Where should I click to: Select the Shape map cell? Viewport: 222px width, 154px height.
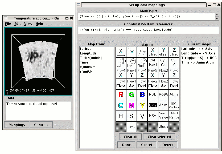coord(163,127)
